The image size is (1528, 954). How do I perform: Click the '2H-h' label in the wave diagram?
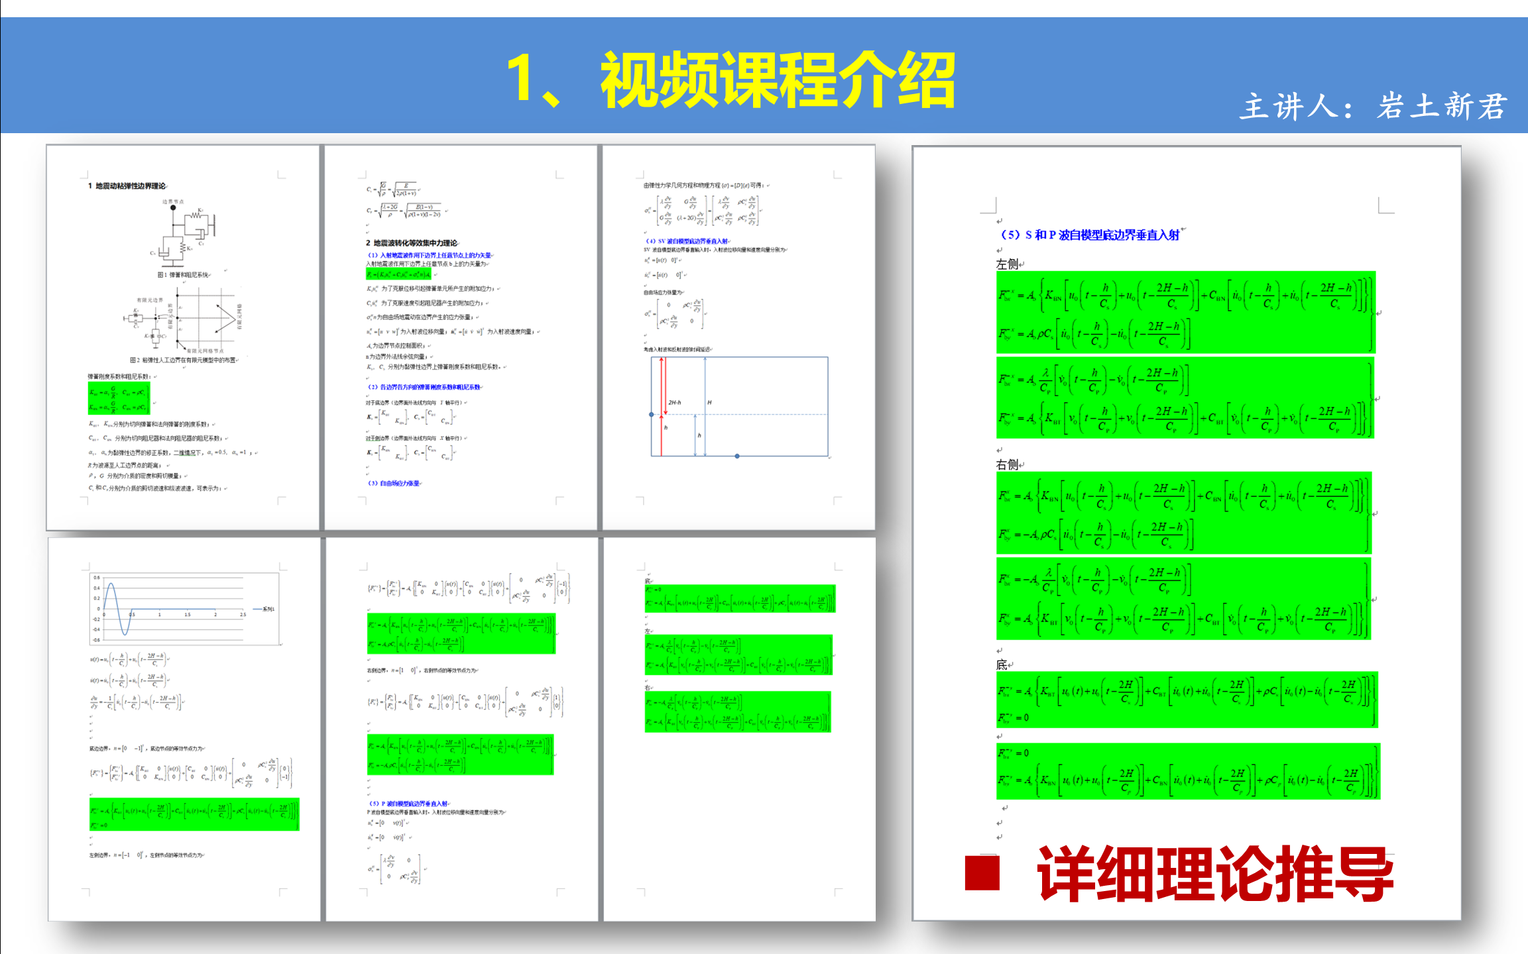tap(674, 402)
